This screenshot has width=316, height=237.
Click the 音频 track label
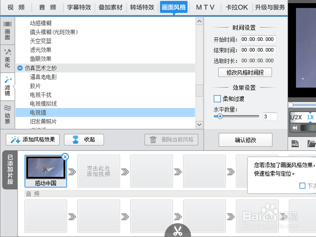pyautogui.click(x=33, y=194)
